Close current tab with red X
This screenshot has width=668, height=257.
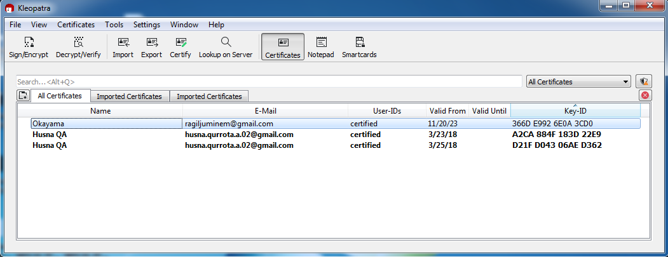645,95
